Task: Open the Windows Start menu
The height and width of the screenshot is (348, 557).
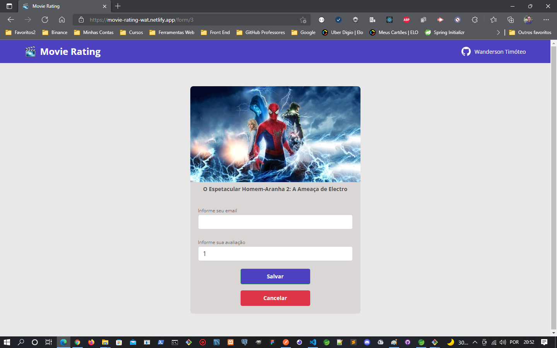Action: pos(7,342)
